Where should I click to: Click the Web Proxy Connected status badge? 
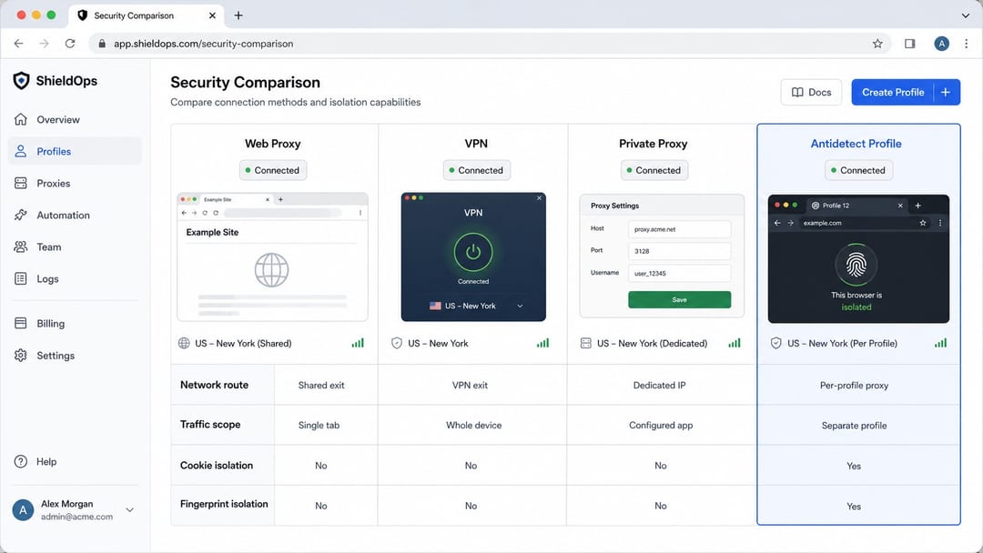pyautogui.click(x=273, y=170)
